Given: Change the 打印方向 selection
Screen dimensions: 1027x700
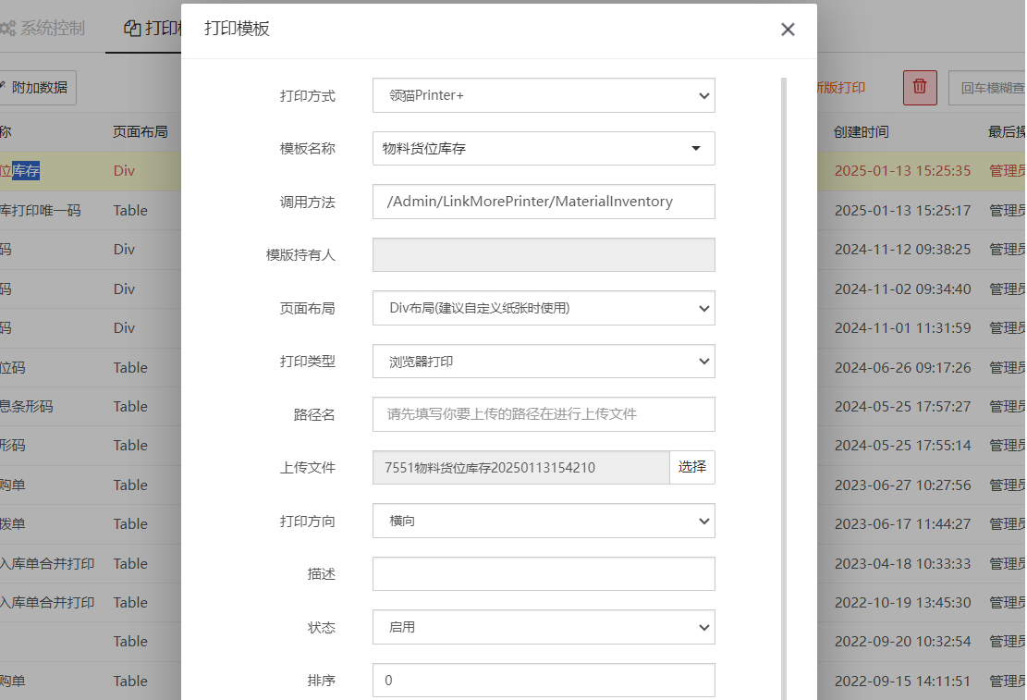Looking at the screenshot, I should [544, 521].
